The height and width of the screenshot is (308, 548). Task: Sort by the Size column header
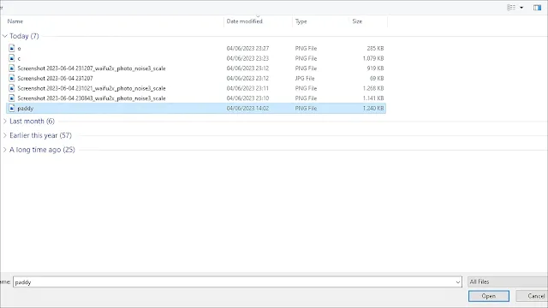357,21
